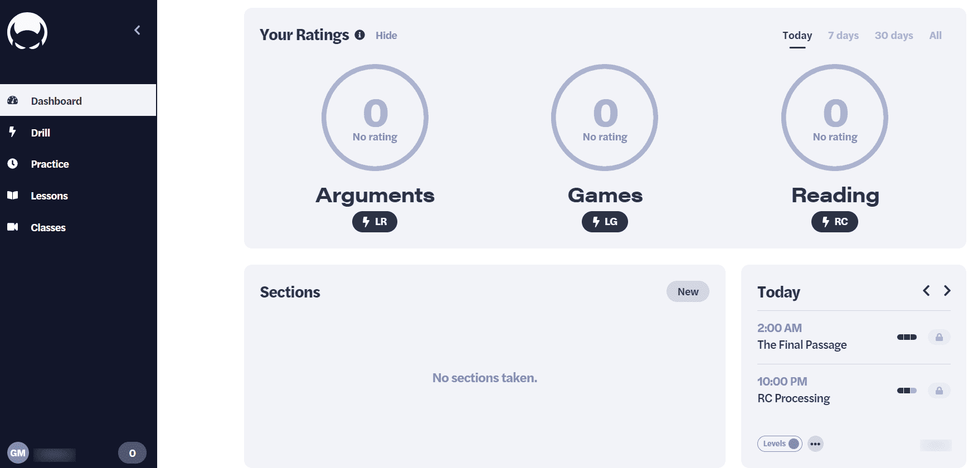
Task: Go to next day in Today panel
Action: tap(947, 291)
